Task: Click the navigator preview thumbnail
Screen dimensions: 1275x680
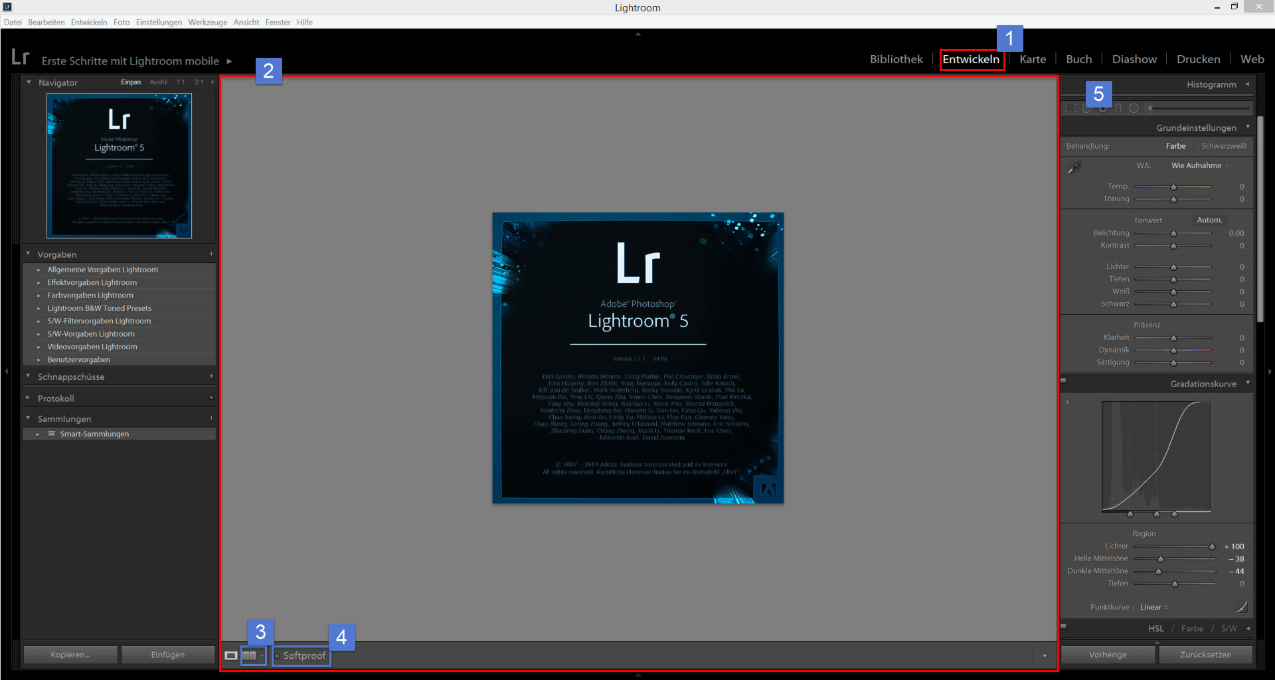Action: pyautogui.click(x=119, y=166)
